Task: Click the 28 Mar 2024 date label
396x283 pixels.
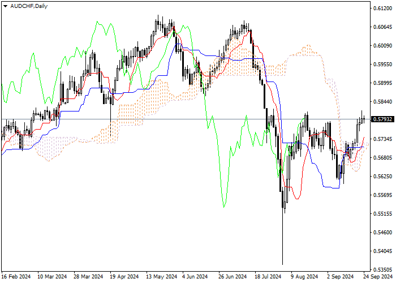Action: (x=88, y=277)
